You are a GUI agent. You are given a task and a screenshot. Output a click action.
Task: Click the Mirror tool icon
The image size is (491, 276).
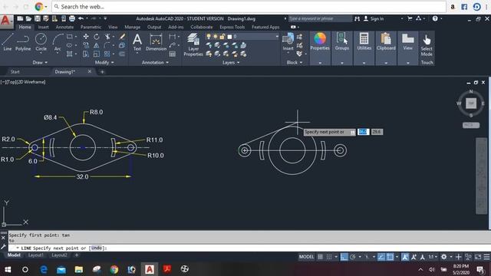97,45
